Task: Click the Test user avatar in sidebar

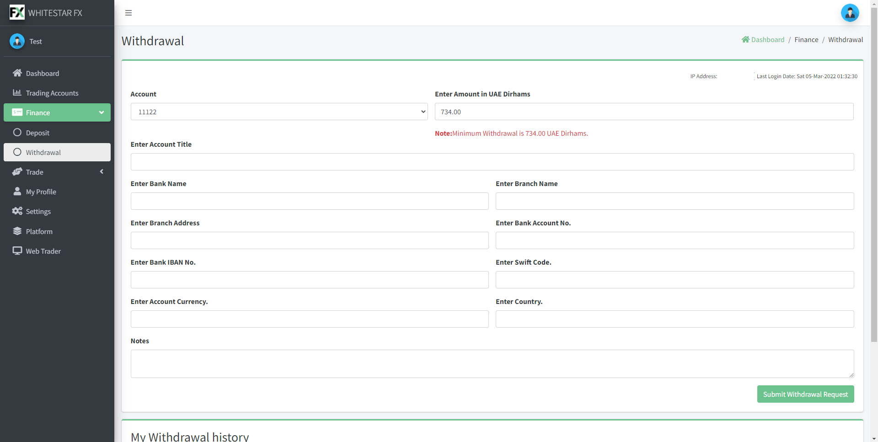Action: pos(17,41)
